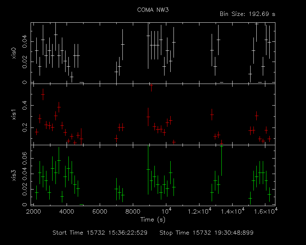The width and height of the screenshot is (306, 245).
Task: Click the 4000 tick label on time axis
Action: coord(67,211)
